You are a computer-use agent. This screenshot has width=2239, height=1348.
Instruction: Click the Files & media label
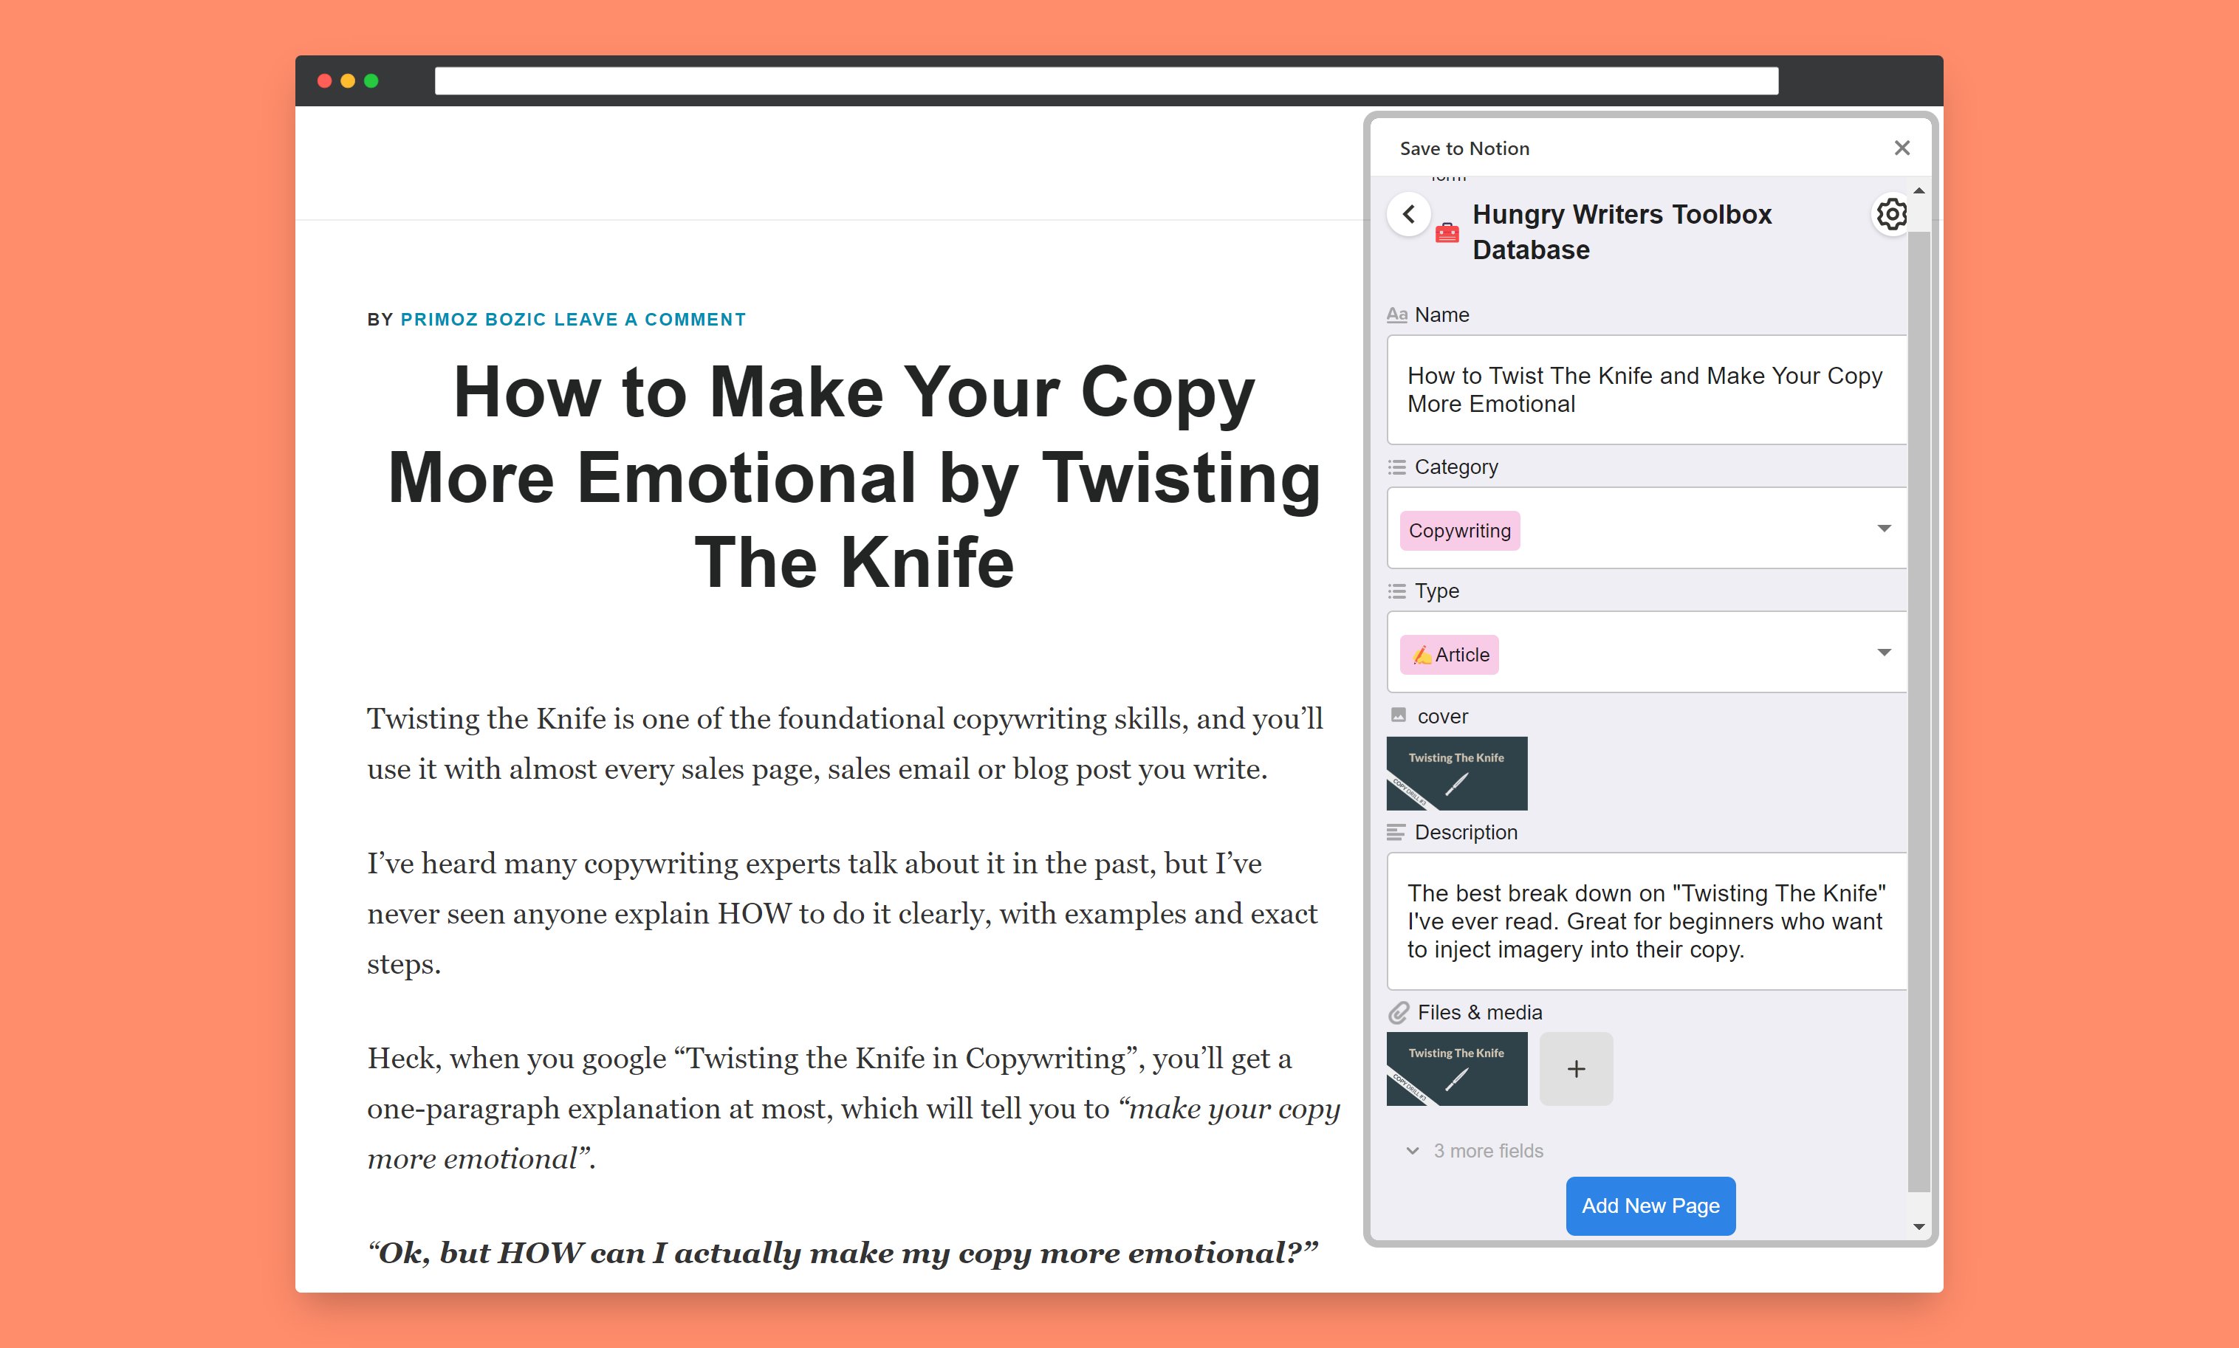pyautogui.click(x=1479, y=1012)
